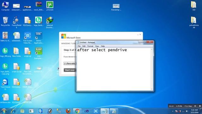Click inside the Notepad text area
The width and height of the screenshot is (202, 114).
click(x=114, y=69)
